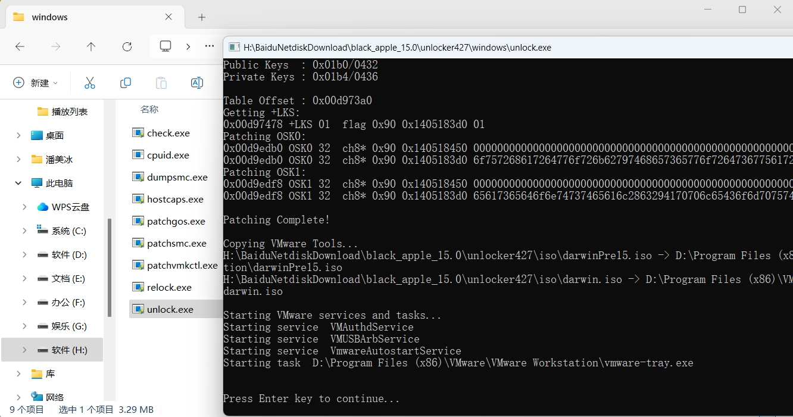Expand 系统 (C:) drive node
793x417 pixels.
tap(24, 231)
